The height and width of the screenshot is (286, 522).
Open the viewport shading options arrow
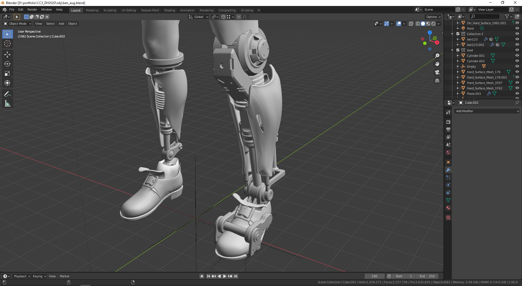point(438,24)
